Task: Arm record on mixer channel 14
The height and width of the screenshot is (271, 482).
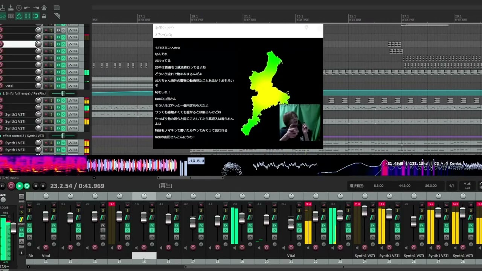Action: point(119,247)
